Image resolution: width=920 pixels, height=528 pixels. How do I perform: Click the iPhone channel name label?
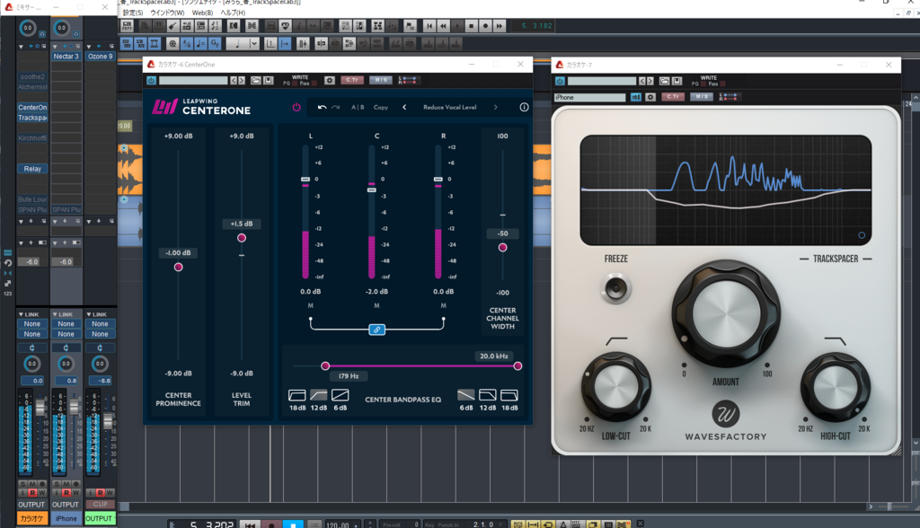(66, 519)
